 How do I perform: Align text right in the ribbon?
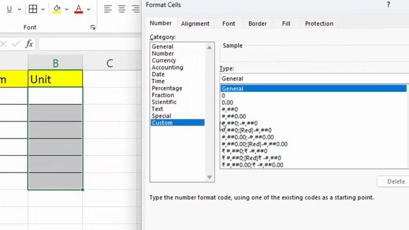pyautogui.click(x=135, y=9)
